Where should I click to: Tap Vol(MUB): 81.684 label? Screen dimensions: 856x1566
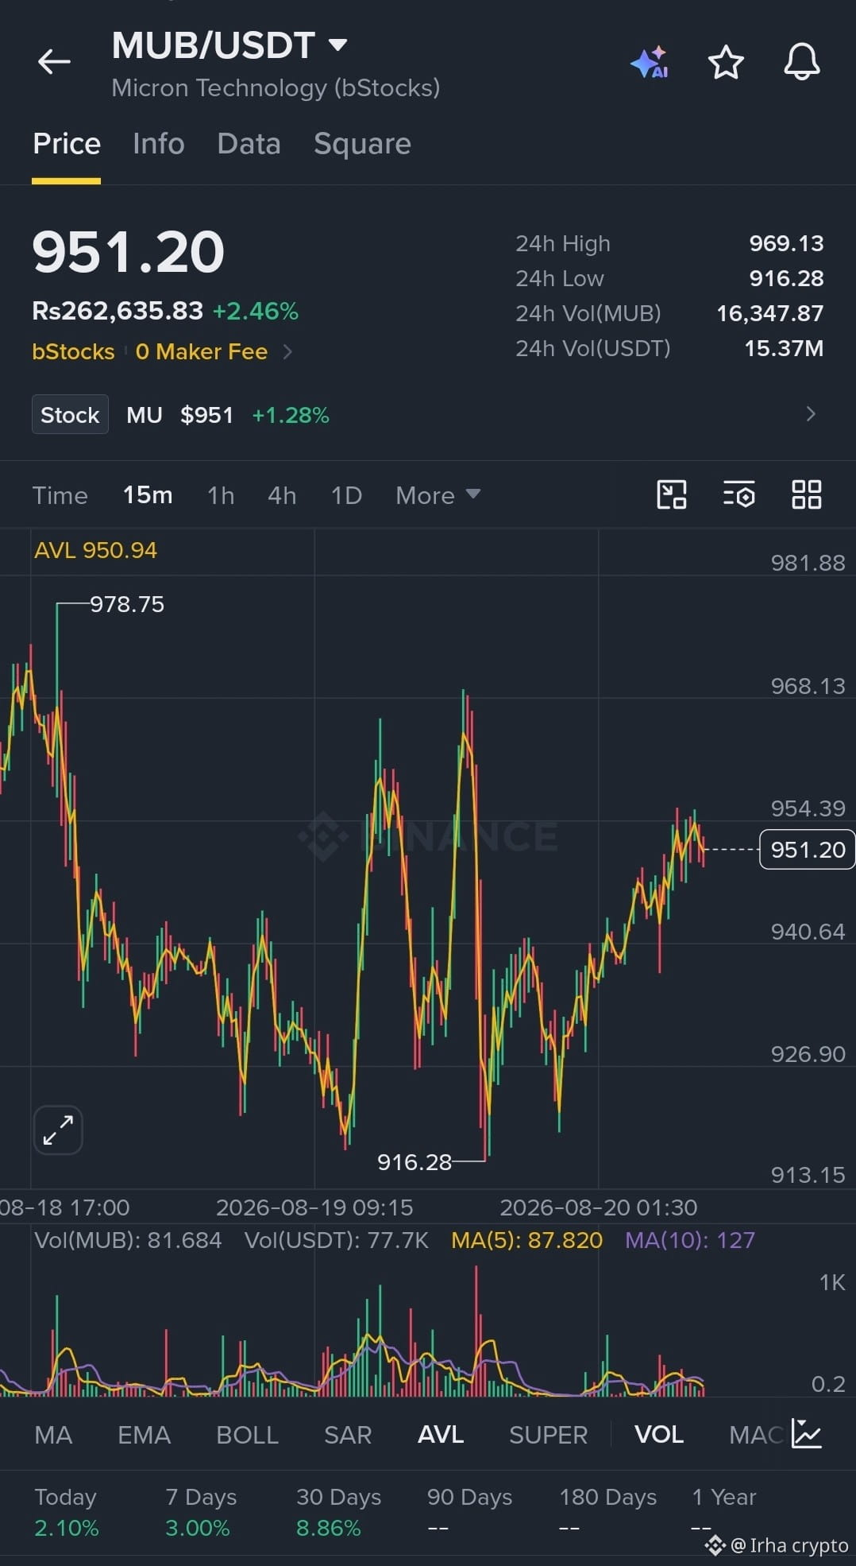click(128, 1240)
